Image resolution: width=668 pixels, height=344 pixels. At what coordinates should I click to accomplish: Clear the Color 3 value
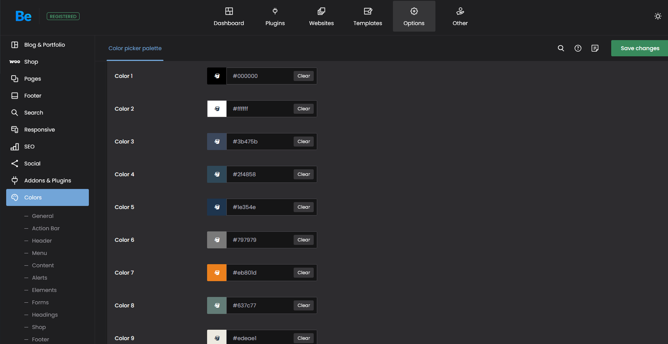[x=304, y=142]
